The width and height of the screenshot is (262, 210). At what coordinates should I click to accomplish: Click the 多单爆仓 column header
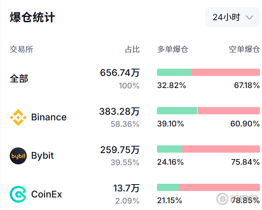click(x=173, y=49)
